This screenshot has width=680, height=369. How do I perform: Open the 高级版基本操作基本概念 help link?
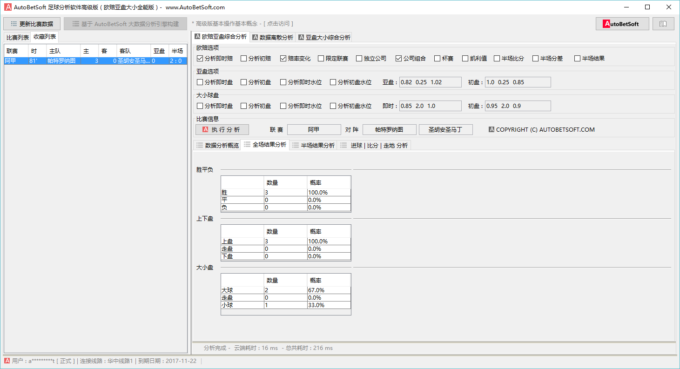pyautogui.click(x=242, y=24)
